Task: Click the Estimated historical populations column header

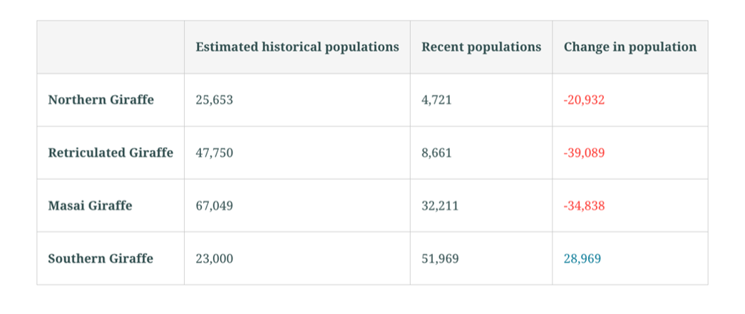Action: coord(297,47)
